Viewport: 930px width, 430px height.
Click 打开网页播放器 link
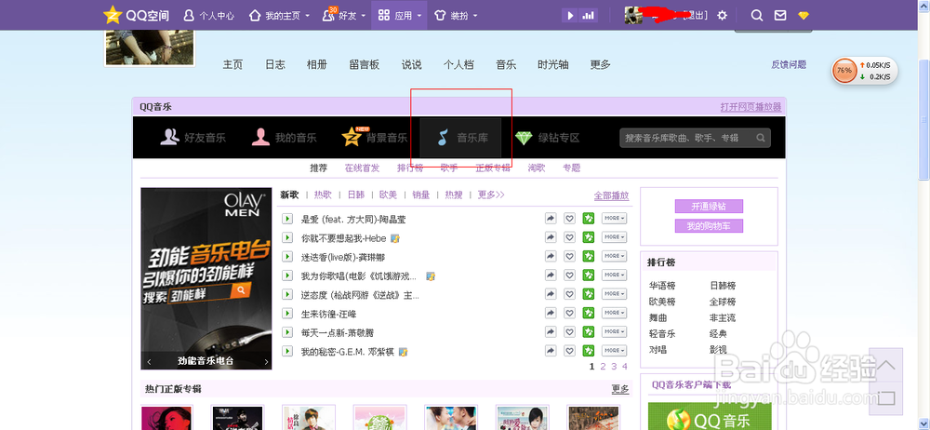[x=751, y=107]
